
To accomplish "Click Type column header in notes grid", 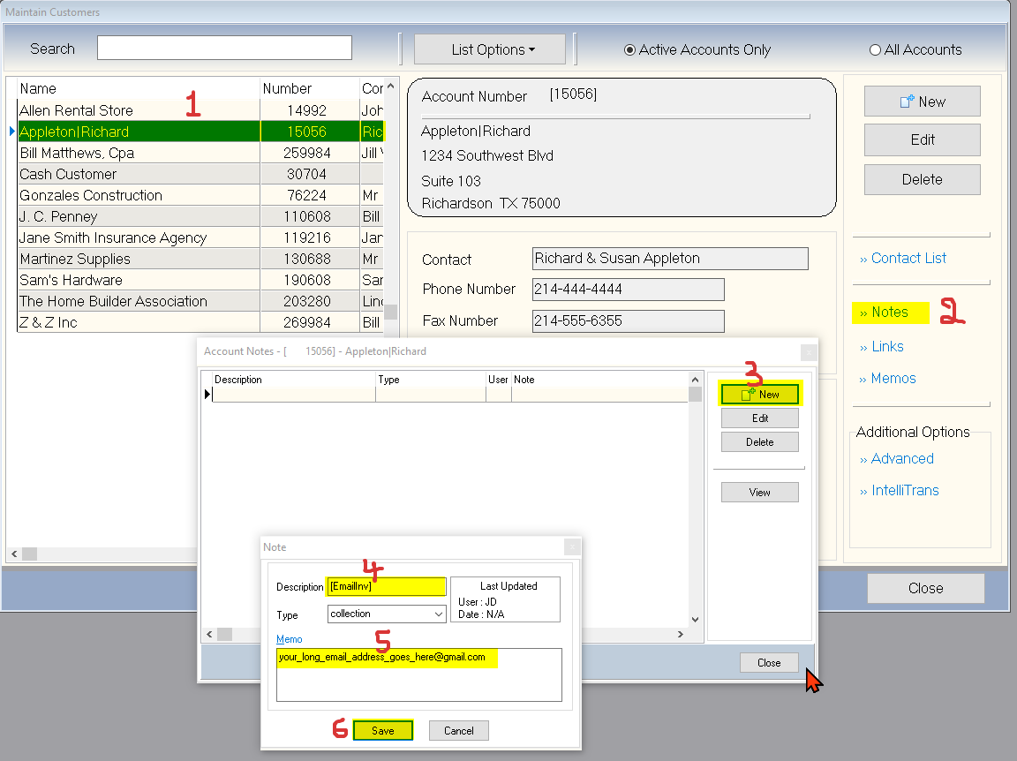I will pyautogui.click(x=432, y=380).
